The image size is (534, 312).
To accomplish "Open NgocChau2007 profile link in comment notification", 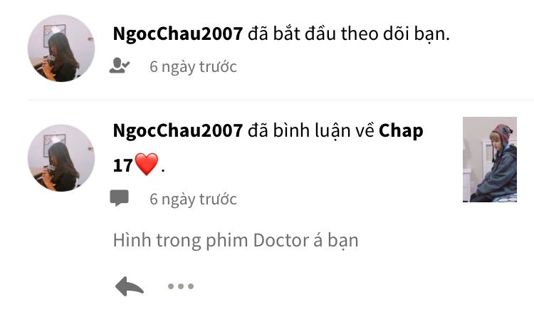I will [x=178, y=130].
